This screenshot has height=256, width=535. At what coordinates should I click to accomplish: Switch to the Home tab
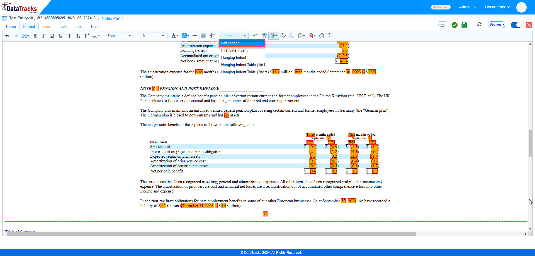(x=11, y=27)
